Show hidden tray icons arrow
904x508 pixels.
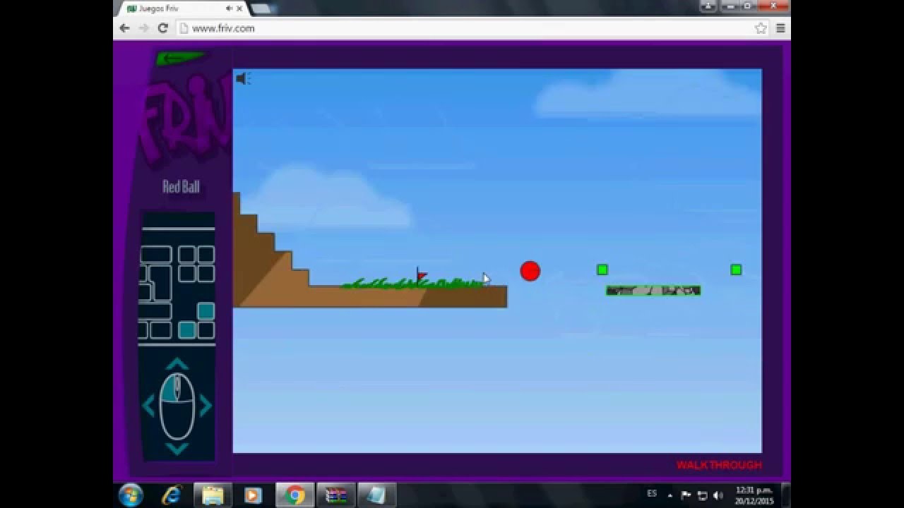tap(670, 495)
